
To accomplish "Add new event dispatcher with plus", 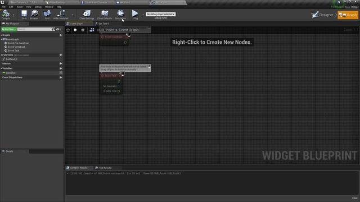I will (61, 77).
